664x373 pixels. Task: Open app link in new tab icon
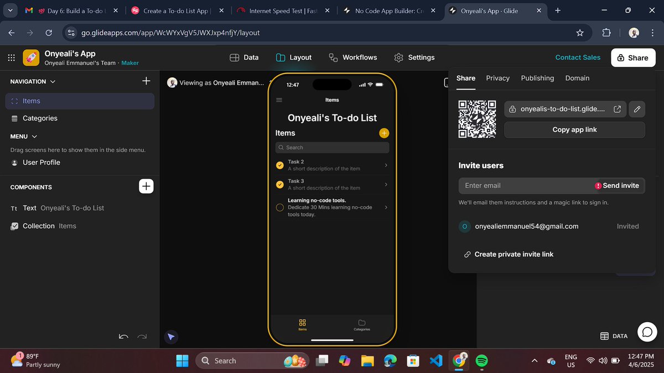(x=618, y=109)
